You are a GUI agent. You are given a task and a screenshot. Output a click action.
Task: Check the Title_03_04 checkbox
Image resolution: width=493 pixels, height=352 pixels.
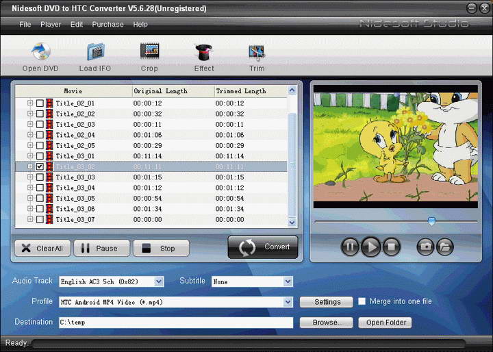(40, 188)
